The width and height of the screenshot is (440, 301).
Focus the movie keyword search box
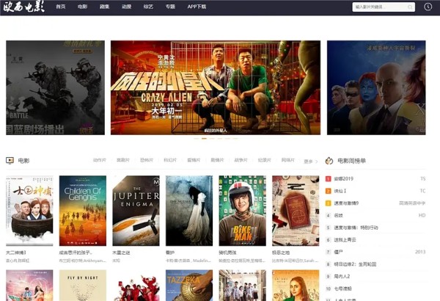[x=384, y=7]
